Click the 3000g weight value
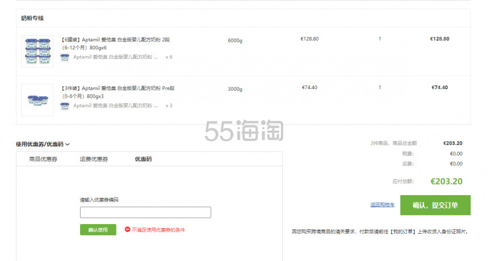The image size is (488, 261). (x=235, y=89)
